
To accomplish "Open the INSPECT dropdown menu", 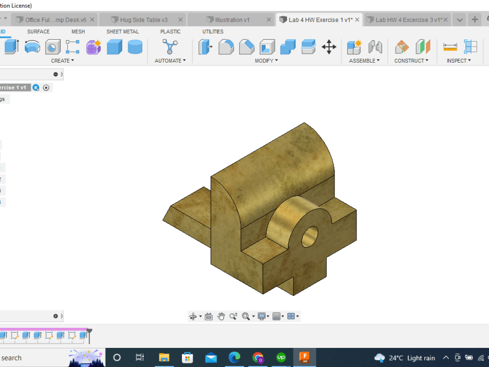I will coord(459,61).
